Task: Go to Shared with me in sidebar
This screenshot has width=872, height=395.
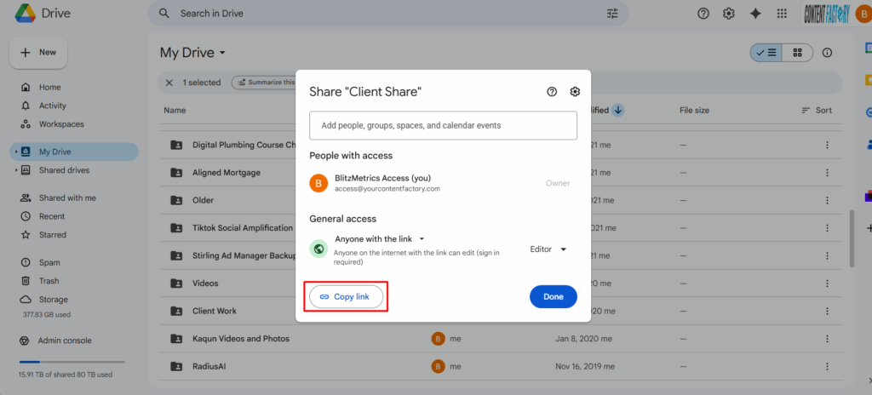Action: (67, 197)
